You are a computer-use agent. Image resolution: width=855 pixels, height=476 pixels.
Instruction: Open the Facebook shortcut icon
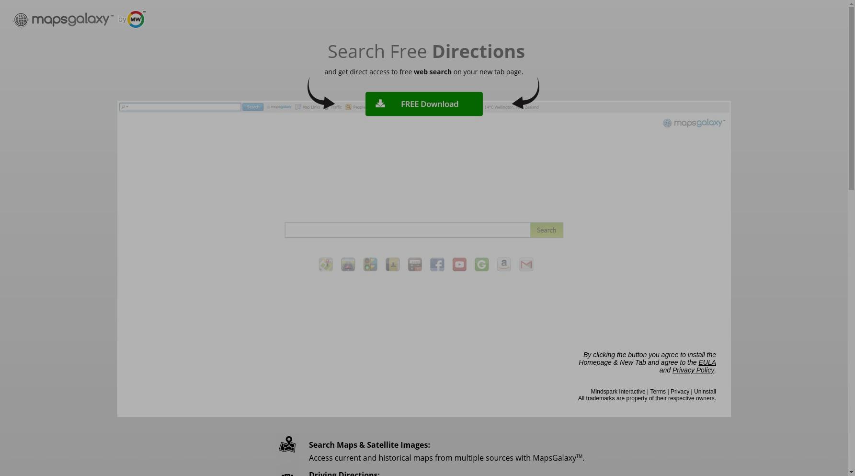tap(437, 265)
